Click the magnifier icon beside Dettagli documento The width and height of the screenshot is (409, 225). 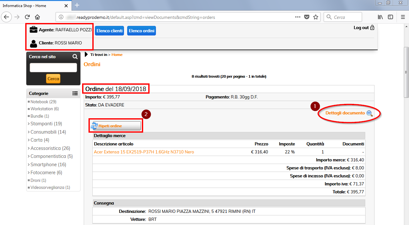click(x=369, y=113)
